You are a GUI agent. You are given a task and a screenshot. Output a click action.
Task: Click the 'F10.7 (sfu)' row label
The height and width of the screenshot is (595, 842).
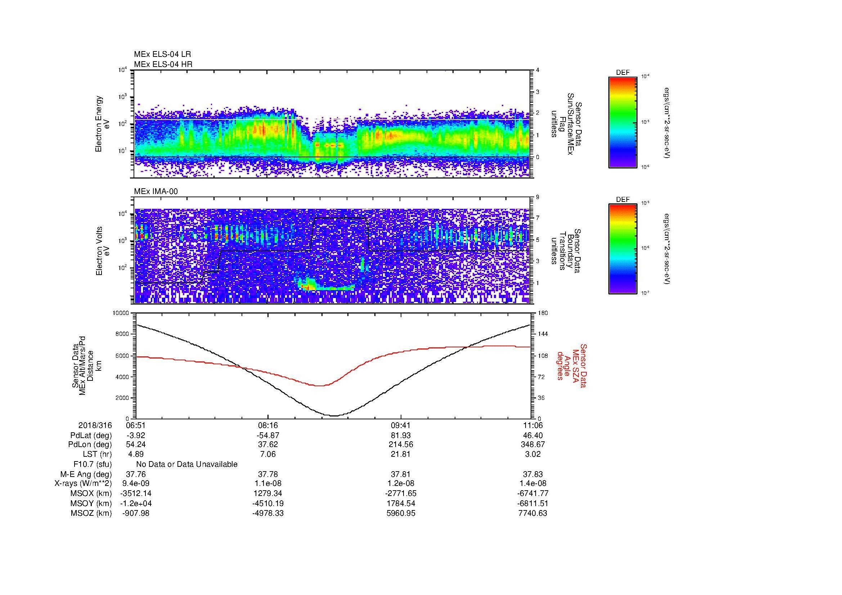(93, 464)
